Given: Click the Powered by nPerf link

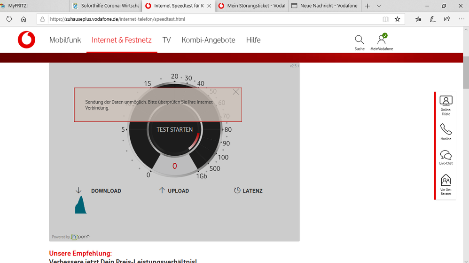Looking at the screenshot, I should pos(70,237).
